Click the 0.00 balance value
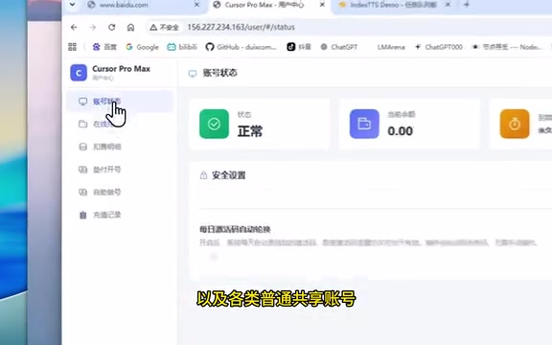Viewport: 552px width, 345px height. [x=400, y=131]
